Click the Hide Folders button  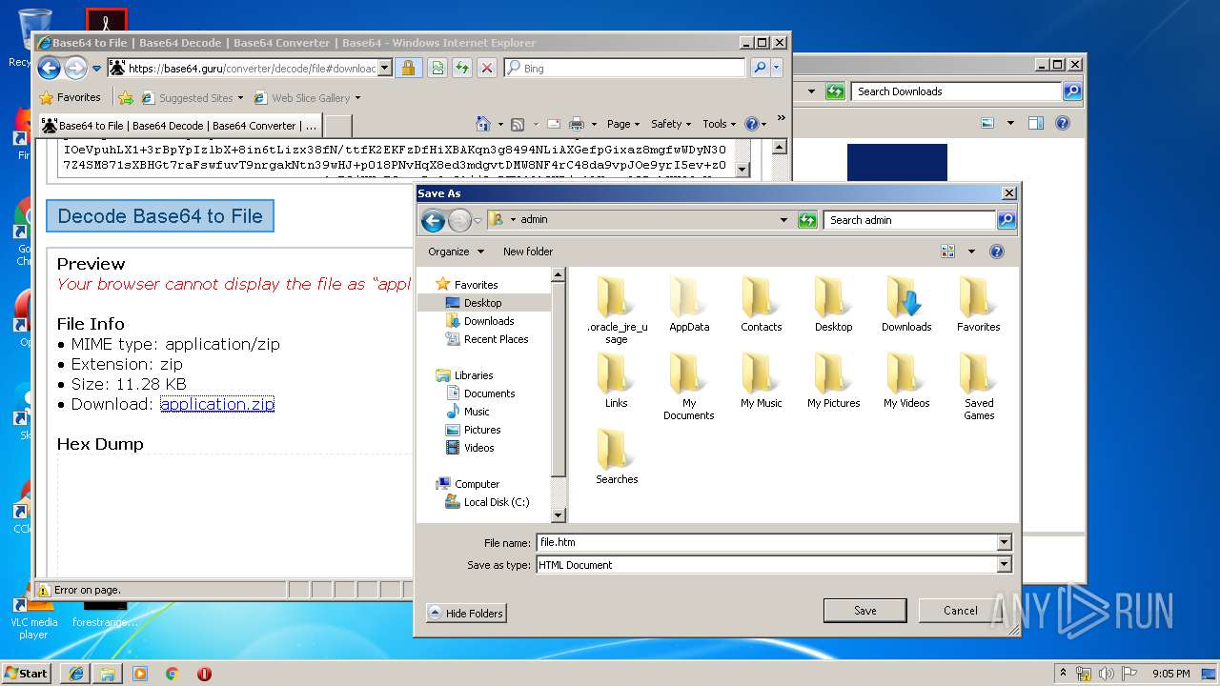tap(466, 613)
